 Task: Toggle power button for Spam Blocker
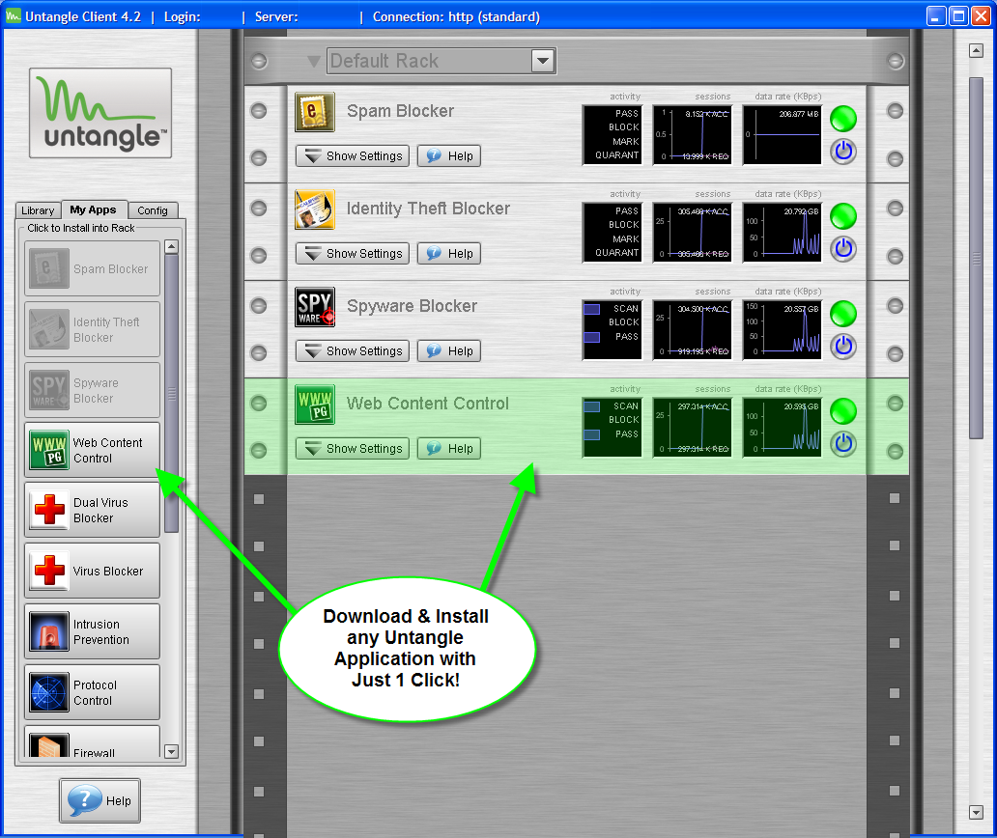[x=843, y=152]
